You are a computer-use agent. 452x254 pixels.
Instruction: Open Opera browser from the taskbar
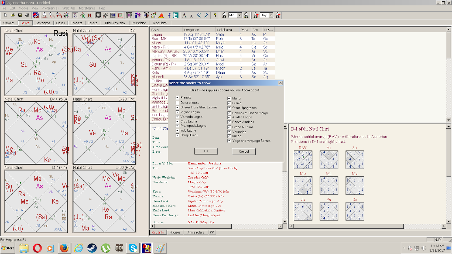coord(37,248)
